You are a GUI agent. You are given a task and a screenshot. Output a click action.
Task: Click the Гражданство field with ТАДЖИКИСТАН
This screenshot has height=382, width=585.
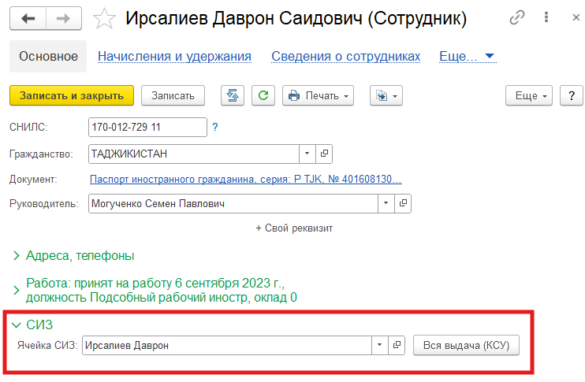click(x=194, y=154)
